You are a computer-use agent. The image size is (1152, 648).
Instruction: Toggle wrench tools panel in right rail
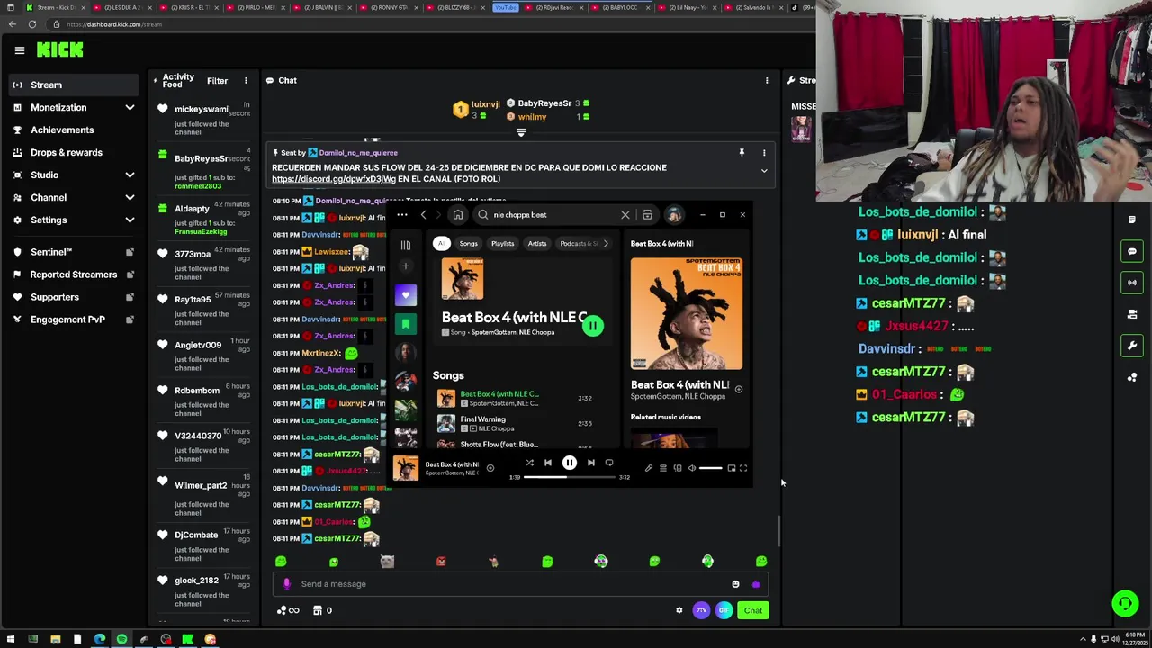click(x=1132, y=346)
